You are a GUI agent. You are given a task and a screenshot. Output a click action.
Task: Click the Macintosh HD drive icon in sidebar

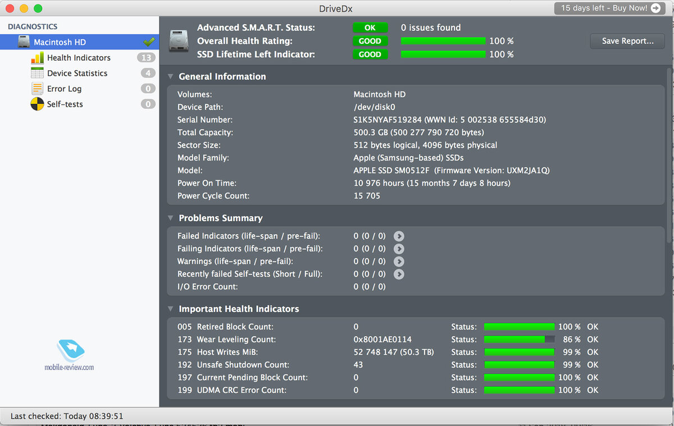click(24, 42)
